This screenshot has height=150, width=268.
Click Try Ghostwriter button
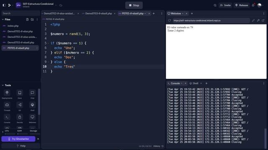[18, 139]
